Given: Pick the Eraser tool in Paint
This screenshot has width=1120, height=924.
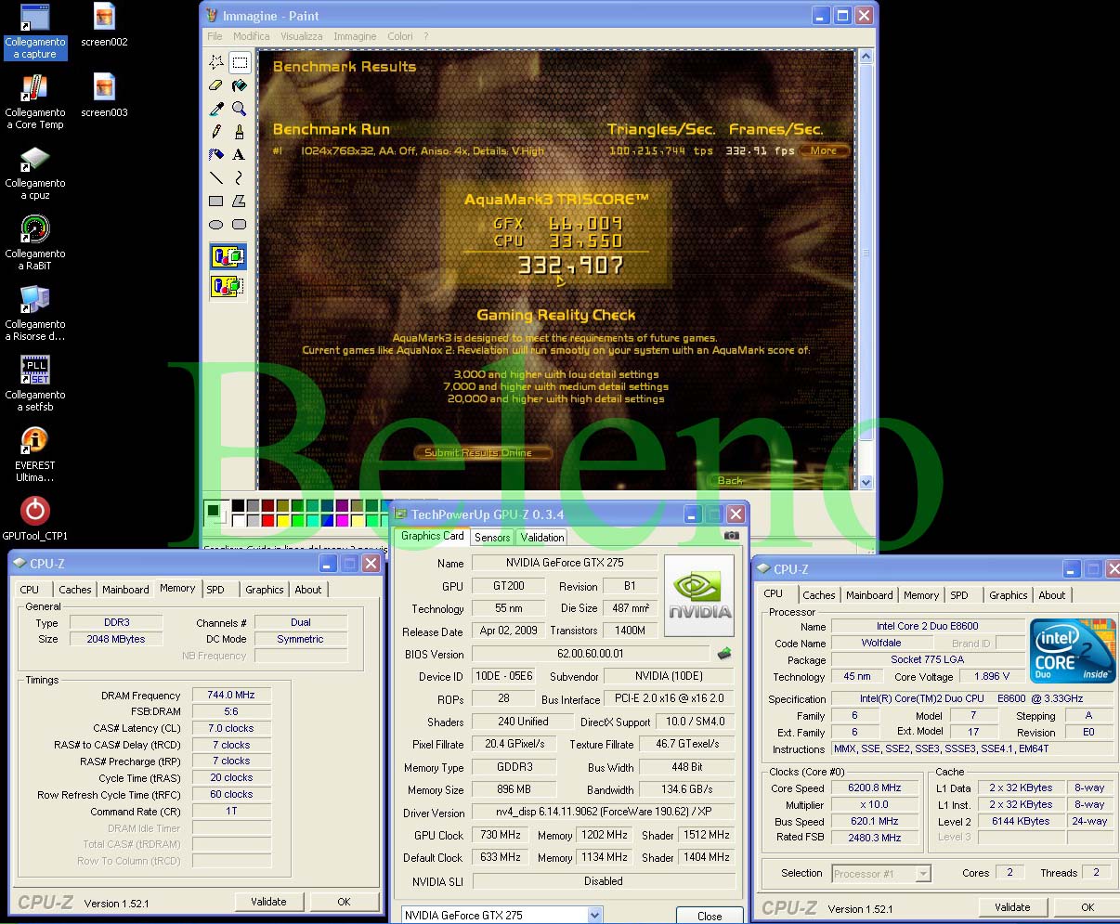Looking at the screenshot, I should coord(216,85).
